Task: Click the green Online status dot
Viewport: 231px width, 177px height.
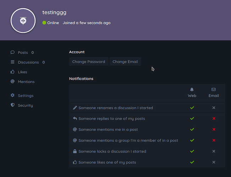Action: (x=44, y=23)
